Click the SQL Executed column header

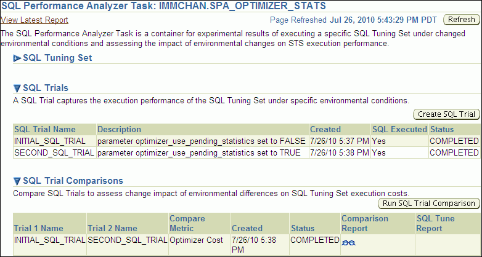[x=399, y=130]
